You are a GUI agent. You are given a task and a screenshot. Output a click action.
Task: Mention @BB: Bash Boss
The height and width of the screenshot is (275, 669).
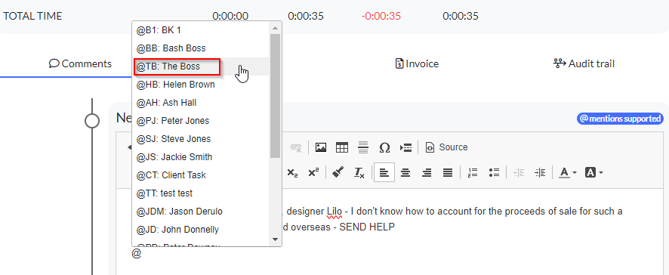coord(201,48)
